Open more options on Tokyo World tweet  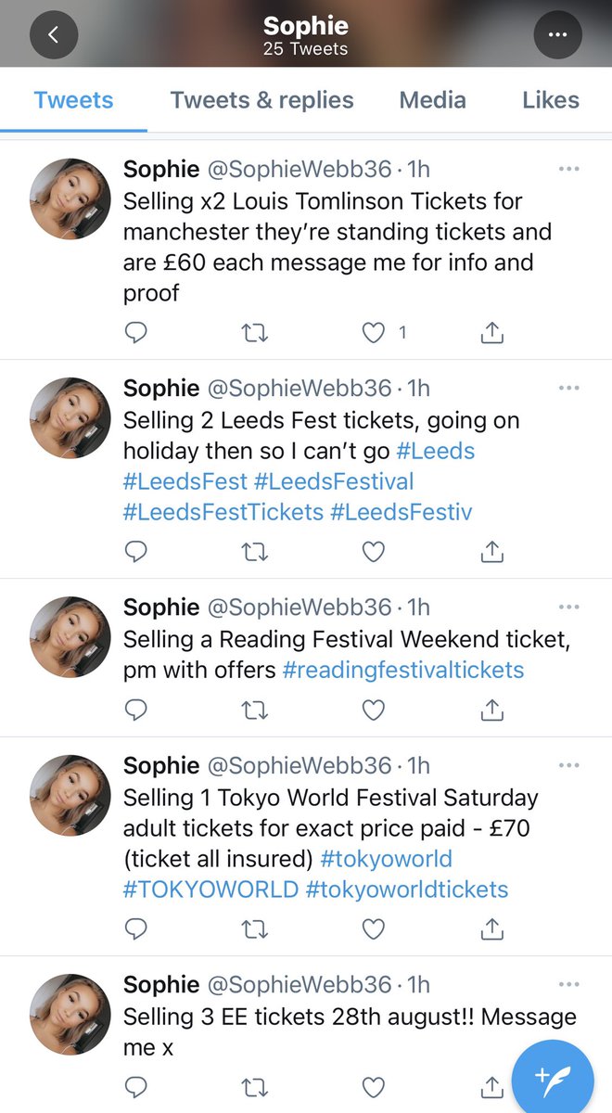[568, 765]
